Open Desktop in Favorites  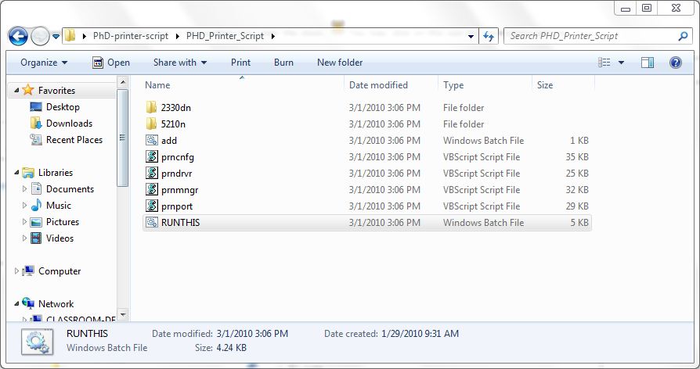tap(63, 107)
